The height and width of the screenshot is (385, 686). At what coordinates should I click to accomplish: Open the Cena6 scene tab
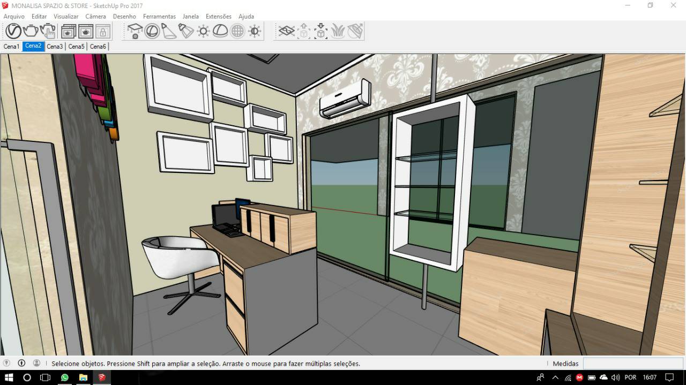[x=98, y=47]
